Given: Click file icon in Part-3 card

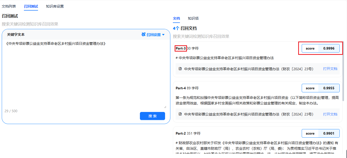Looking at the screenshot, I should click(x=180, y=69).
